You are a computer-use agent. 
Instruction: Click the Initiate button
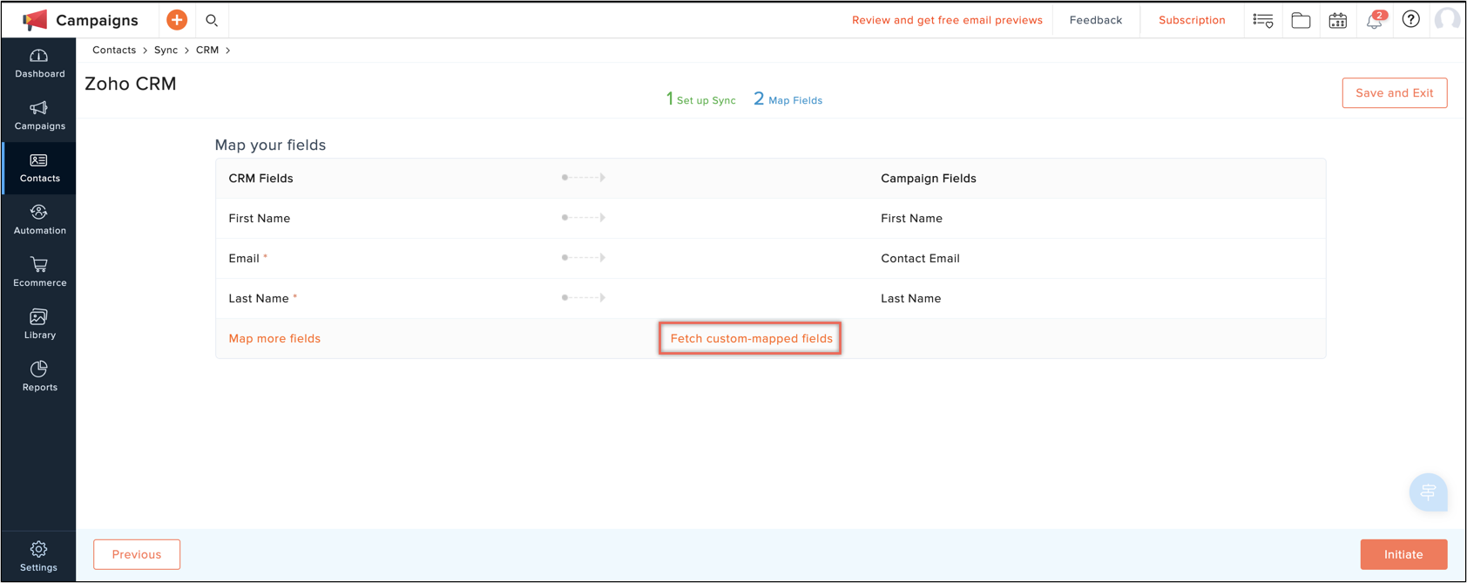(x=1403, y=554)
